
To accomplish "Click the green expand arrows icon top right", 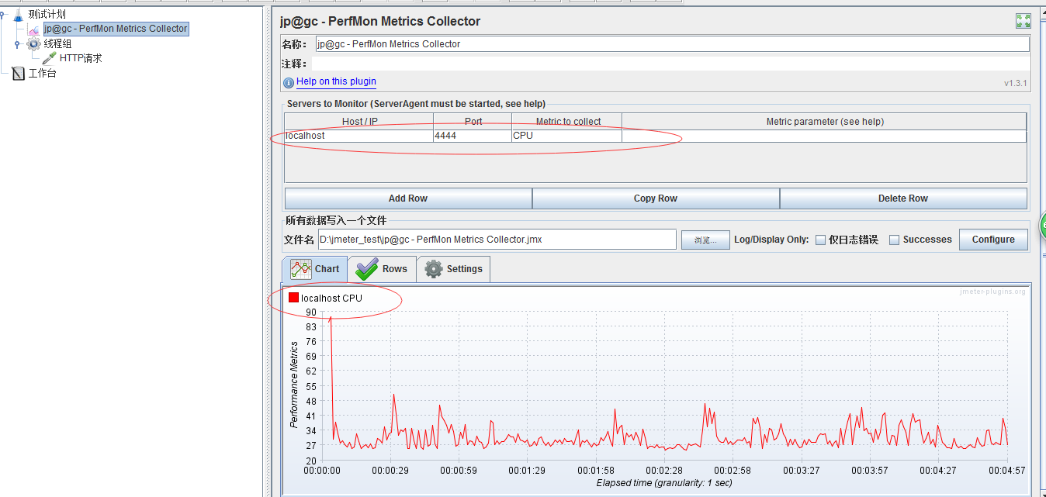I will tap(1023, 20).
